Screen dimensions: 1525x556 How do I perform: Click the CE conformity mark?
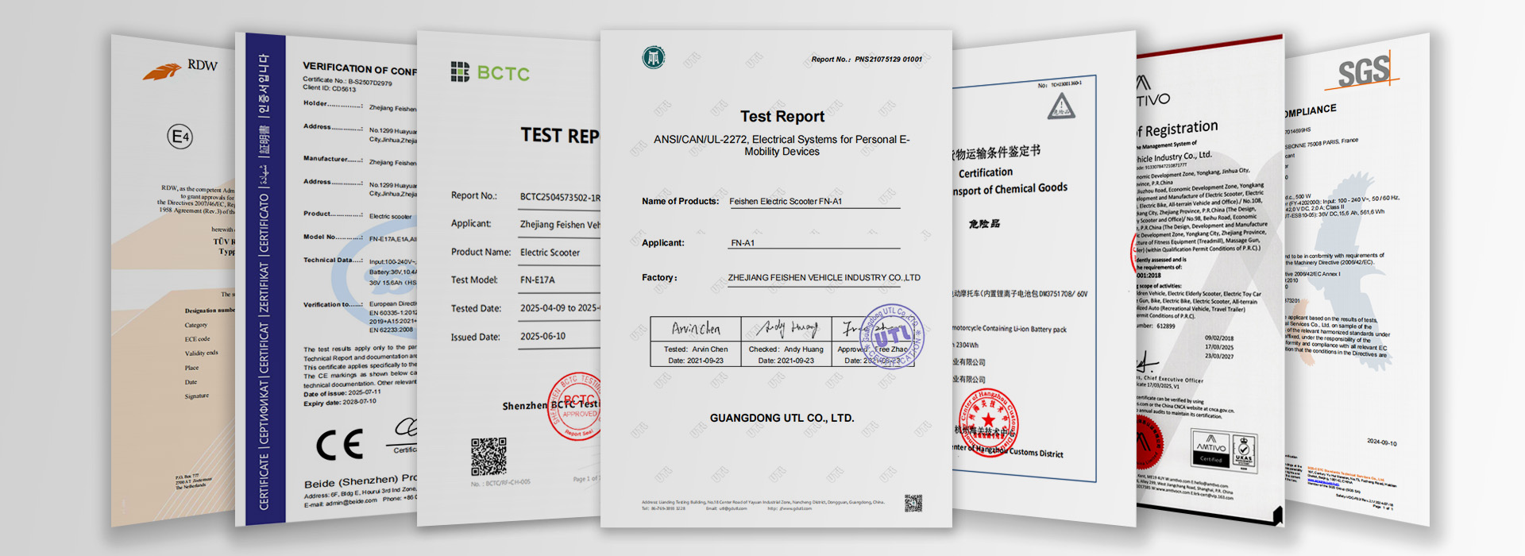point(340,445)
